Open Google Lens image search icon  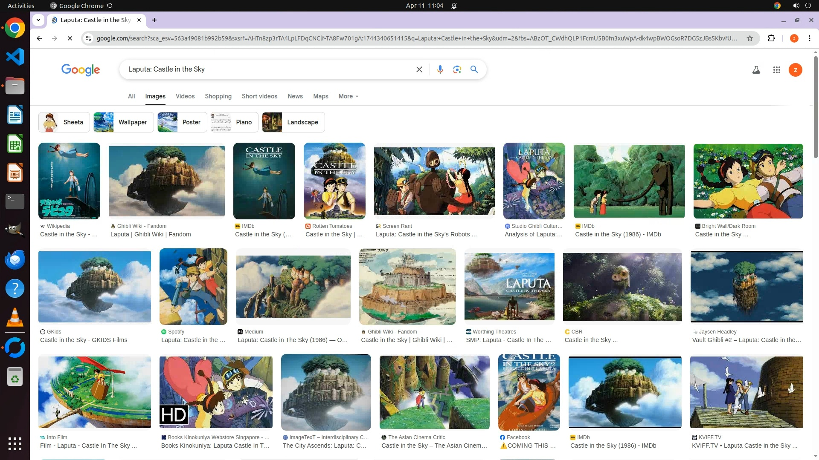457,69
